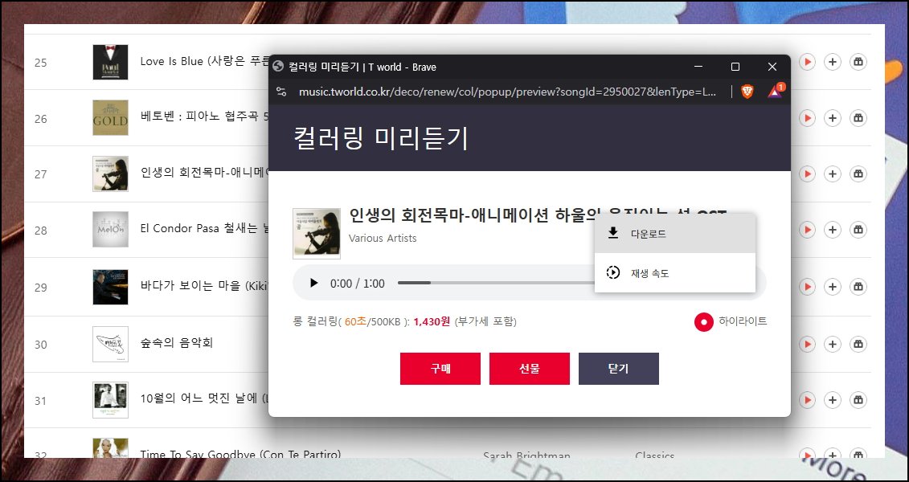Click rank number 25 in list

tap(40, 63)
